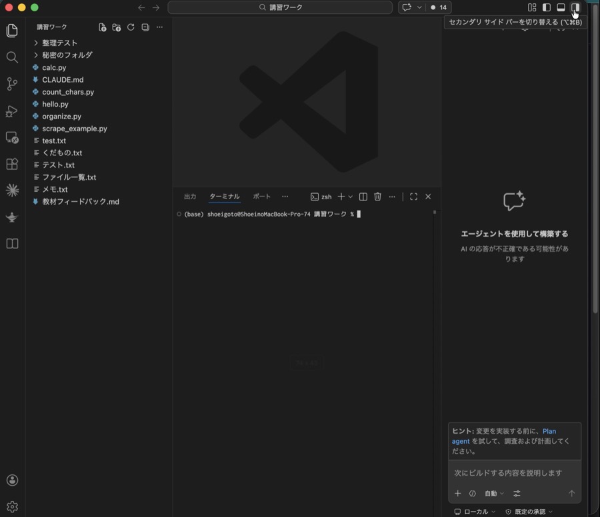Open terminal panel more actions ellipsis
The width and height of the screenshot is (600, 517).
pos(392,197)
